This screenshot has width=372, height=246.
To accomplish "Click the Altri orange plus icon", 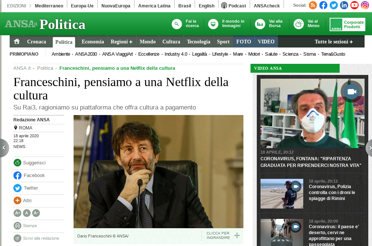I will [x=17, y=200].
